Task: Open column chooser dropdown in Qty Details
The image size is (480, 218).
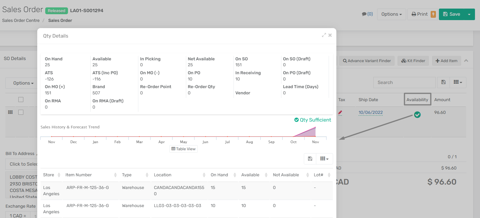Action: pyautogui.click(x=324, y=159)
